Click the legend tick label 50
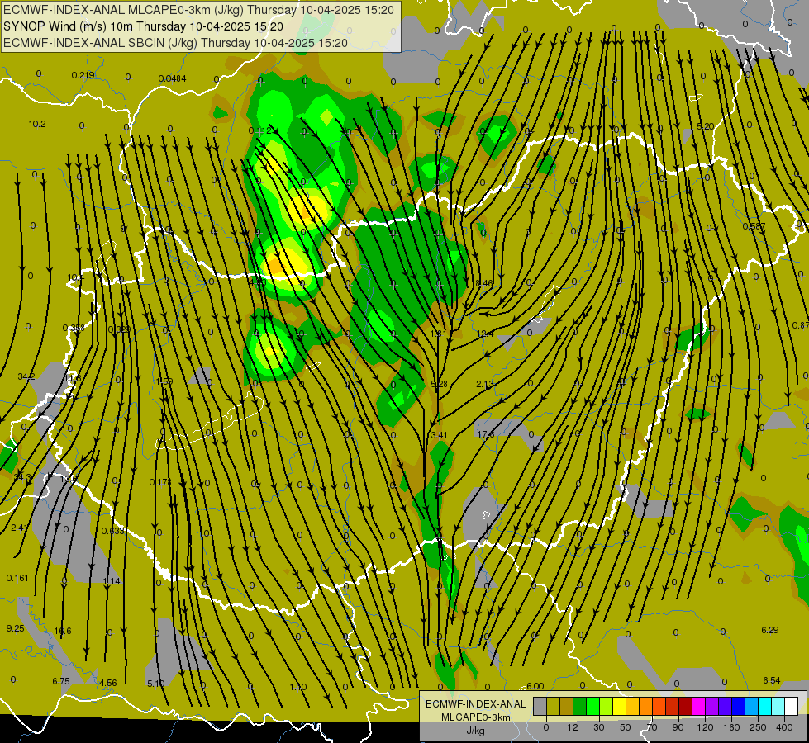The height and width of the screenshot is (743, 809). coord(625,727)
